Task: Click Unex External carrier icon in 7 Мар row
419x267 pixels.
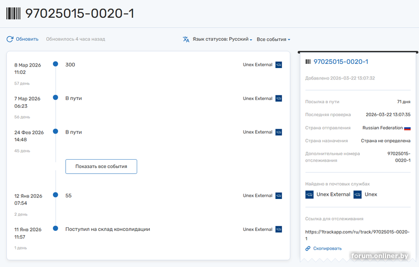Action: point(279,98)
